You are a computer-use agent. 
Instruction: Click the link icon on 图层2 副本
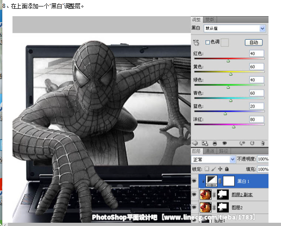(x=214, y=195)
